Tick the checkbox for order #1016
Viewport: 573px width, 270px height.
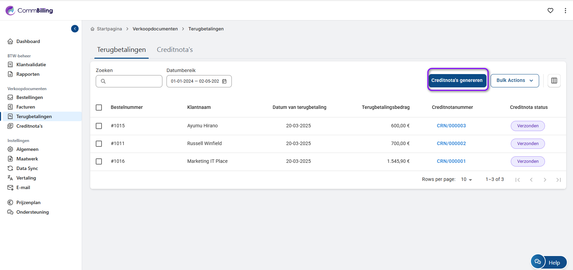tap(99, 161)
